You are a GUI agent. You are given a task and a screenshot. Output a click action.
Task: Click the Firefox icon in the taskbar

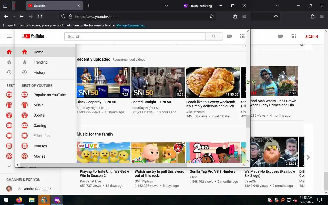pyautogui.click(x=19, y=200)
